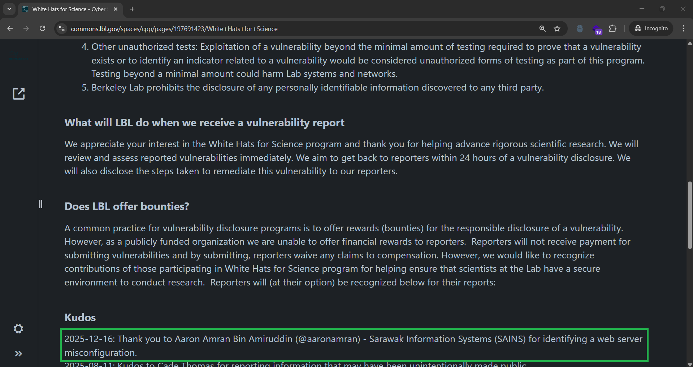
Task: Click the space shortcut external-link icon in sidebar
Action: [19, 94]
